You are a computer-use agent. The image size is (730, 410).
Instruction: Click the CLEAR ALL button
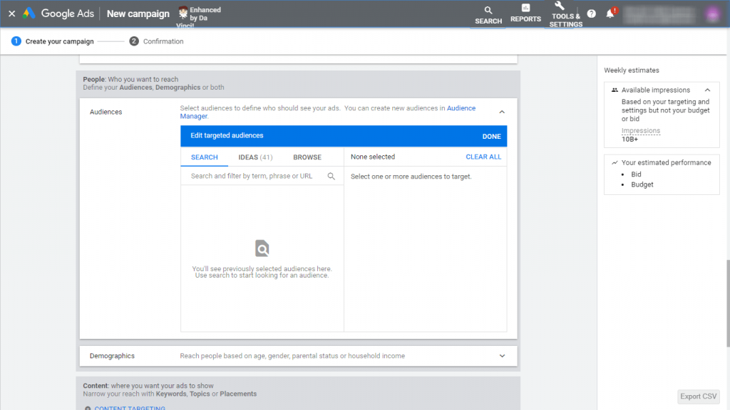click(483, 157)
